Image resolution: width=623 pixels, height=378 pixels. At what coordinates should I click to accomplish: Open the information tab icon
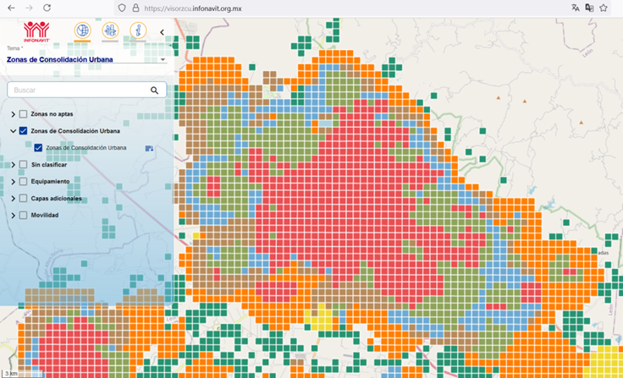(x=138, y=30)
